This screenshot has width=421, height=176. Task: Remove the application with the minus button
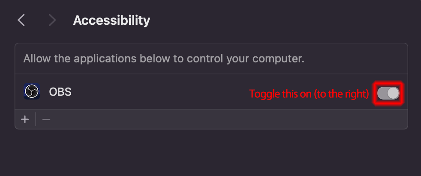[x=46, y=119]
